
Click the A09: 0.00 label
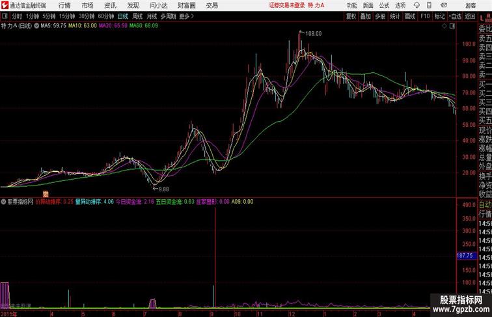click(242, 202)
